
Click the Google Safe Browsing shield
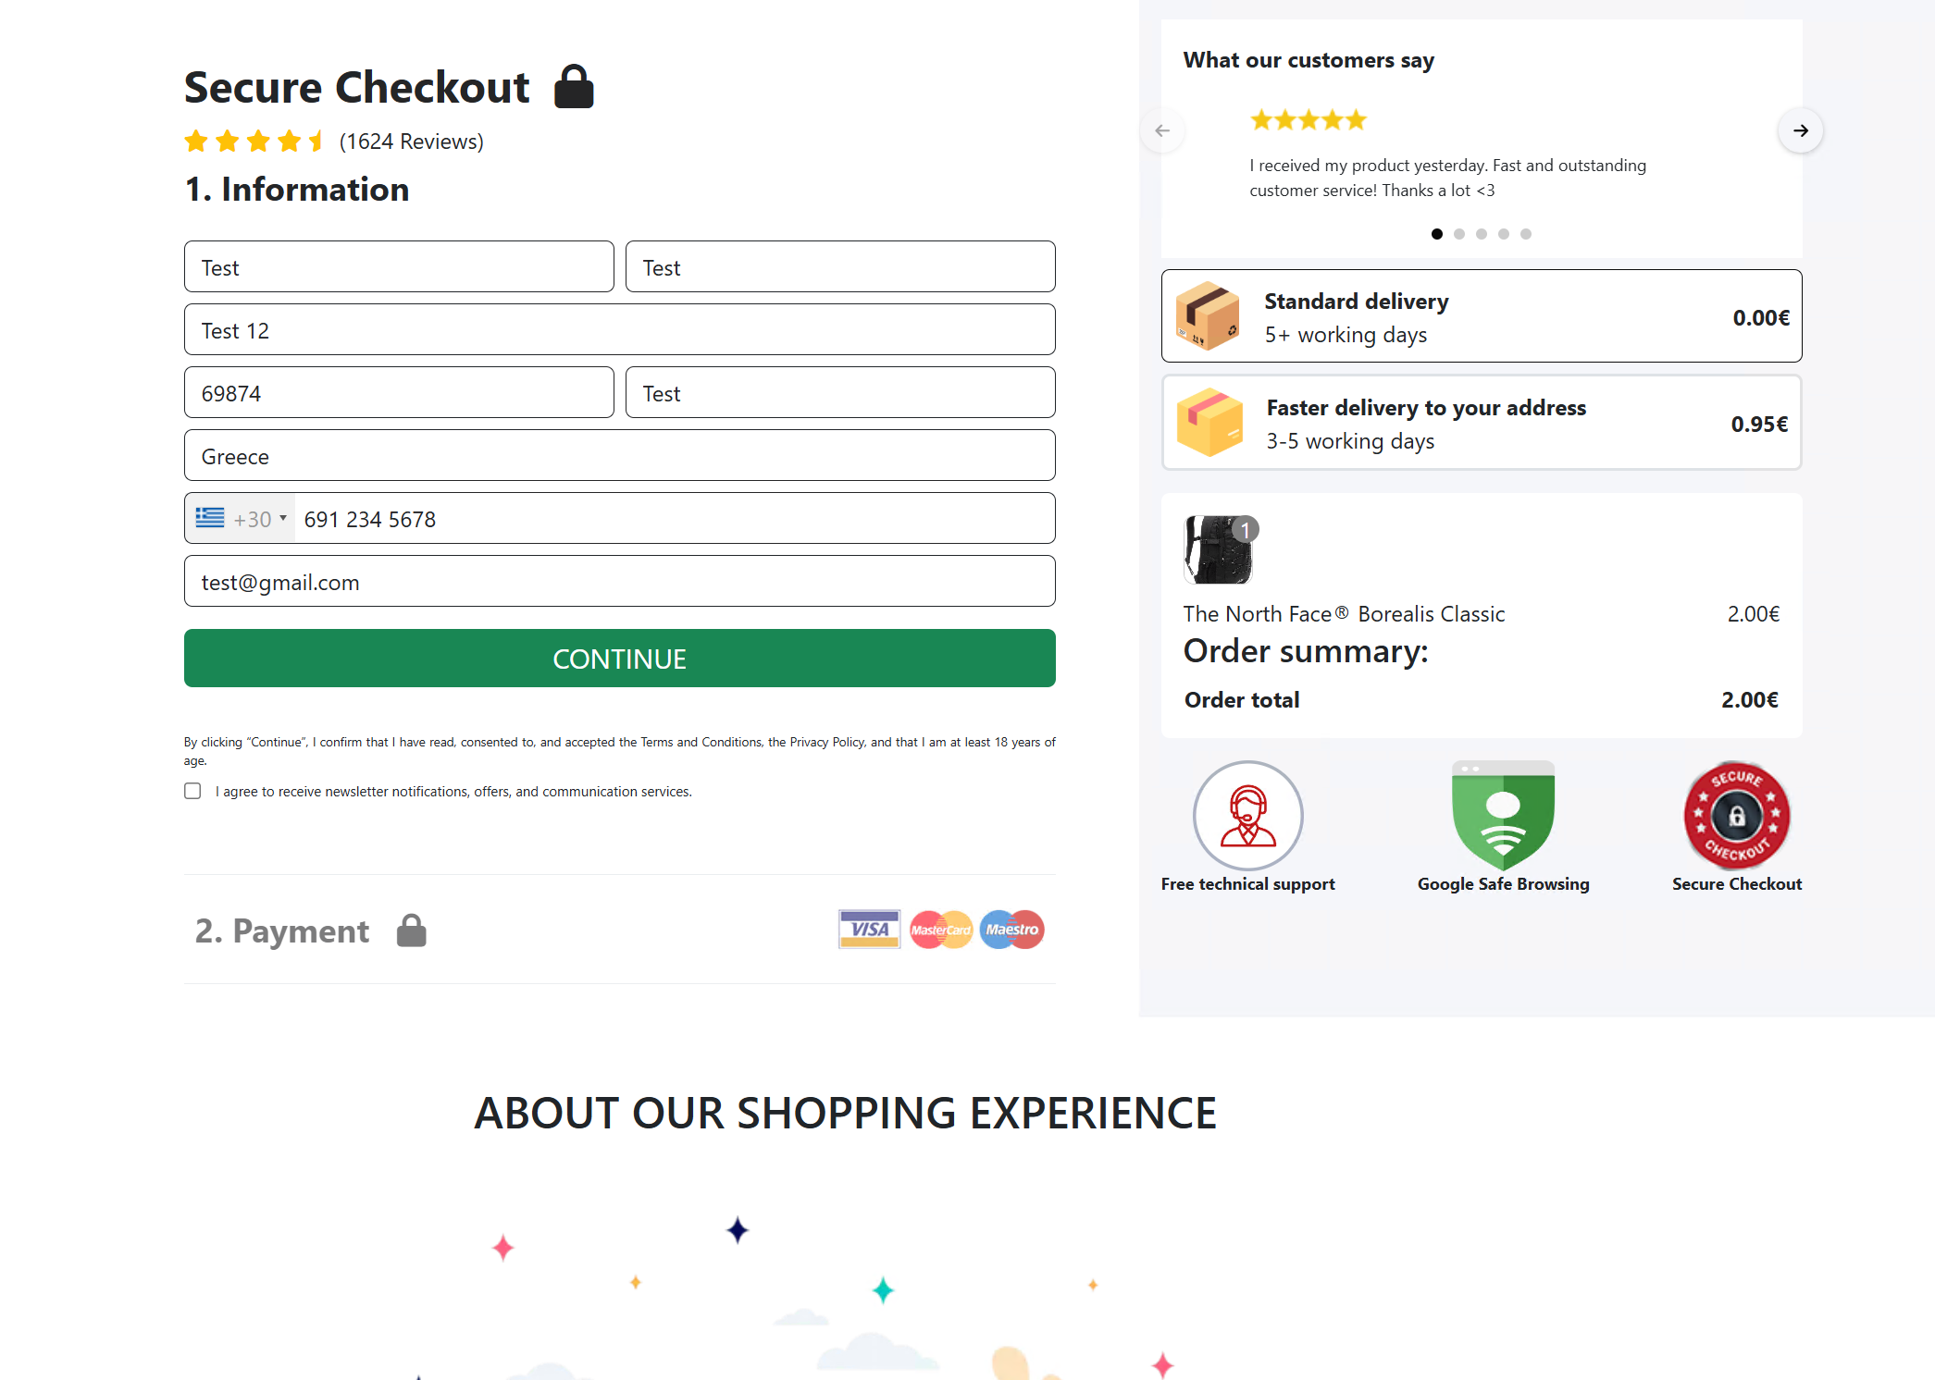pos(1503,816)
